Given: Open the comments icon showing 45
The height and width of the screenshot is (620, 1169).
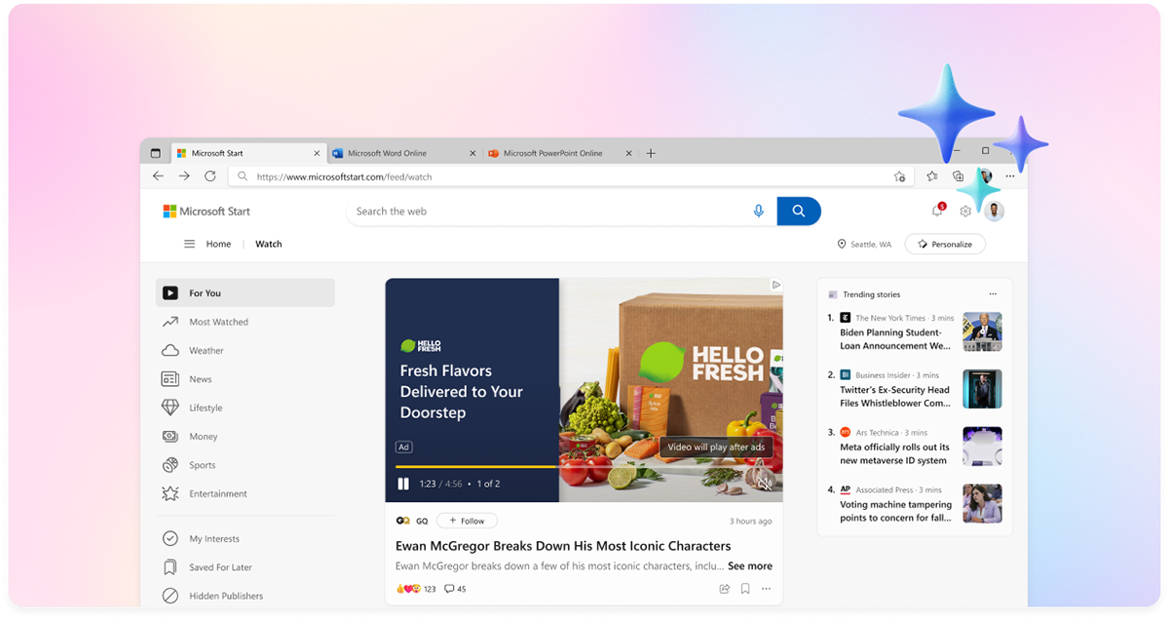Looking at the screenshot, I should coord(455,589).
